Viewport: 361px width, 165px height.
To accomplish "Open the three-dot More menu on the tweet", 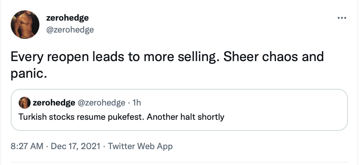I will (342, 18).
